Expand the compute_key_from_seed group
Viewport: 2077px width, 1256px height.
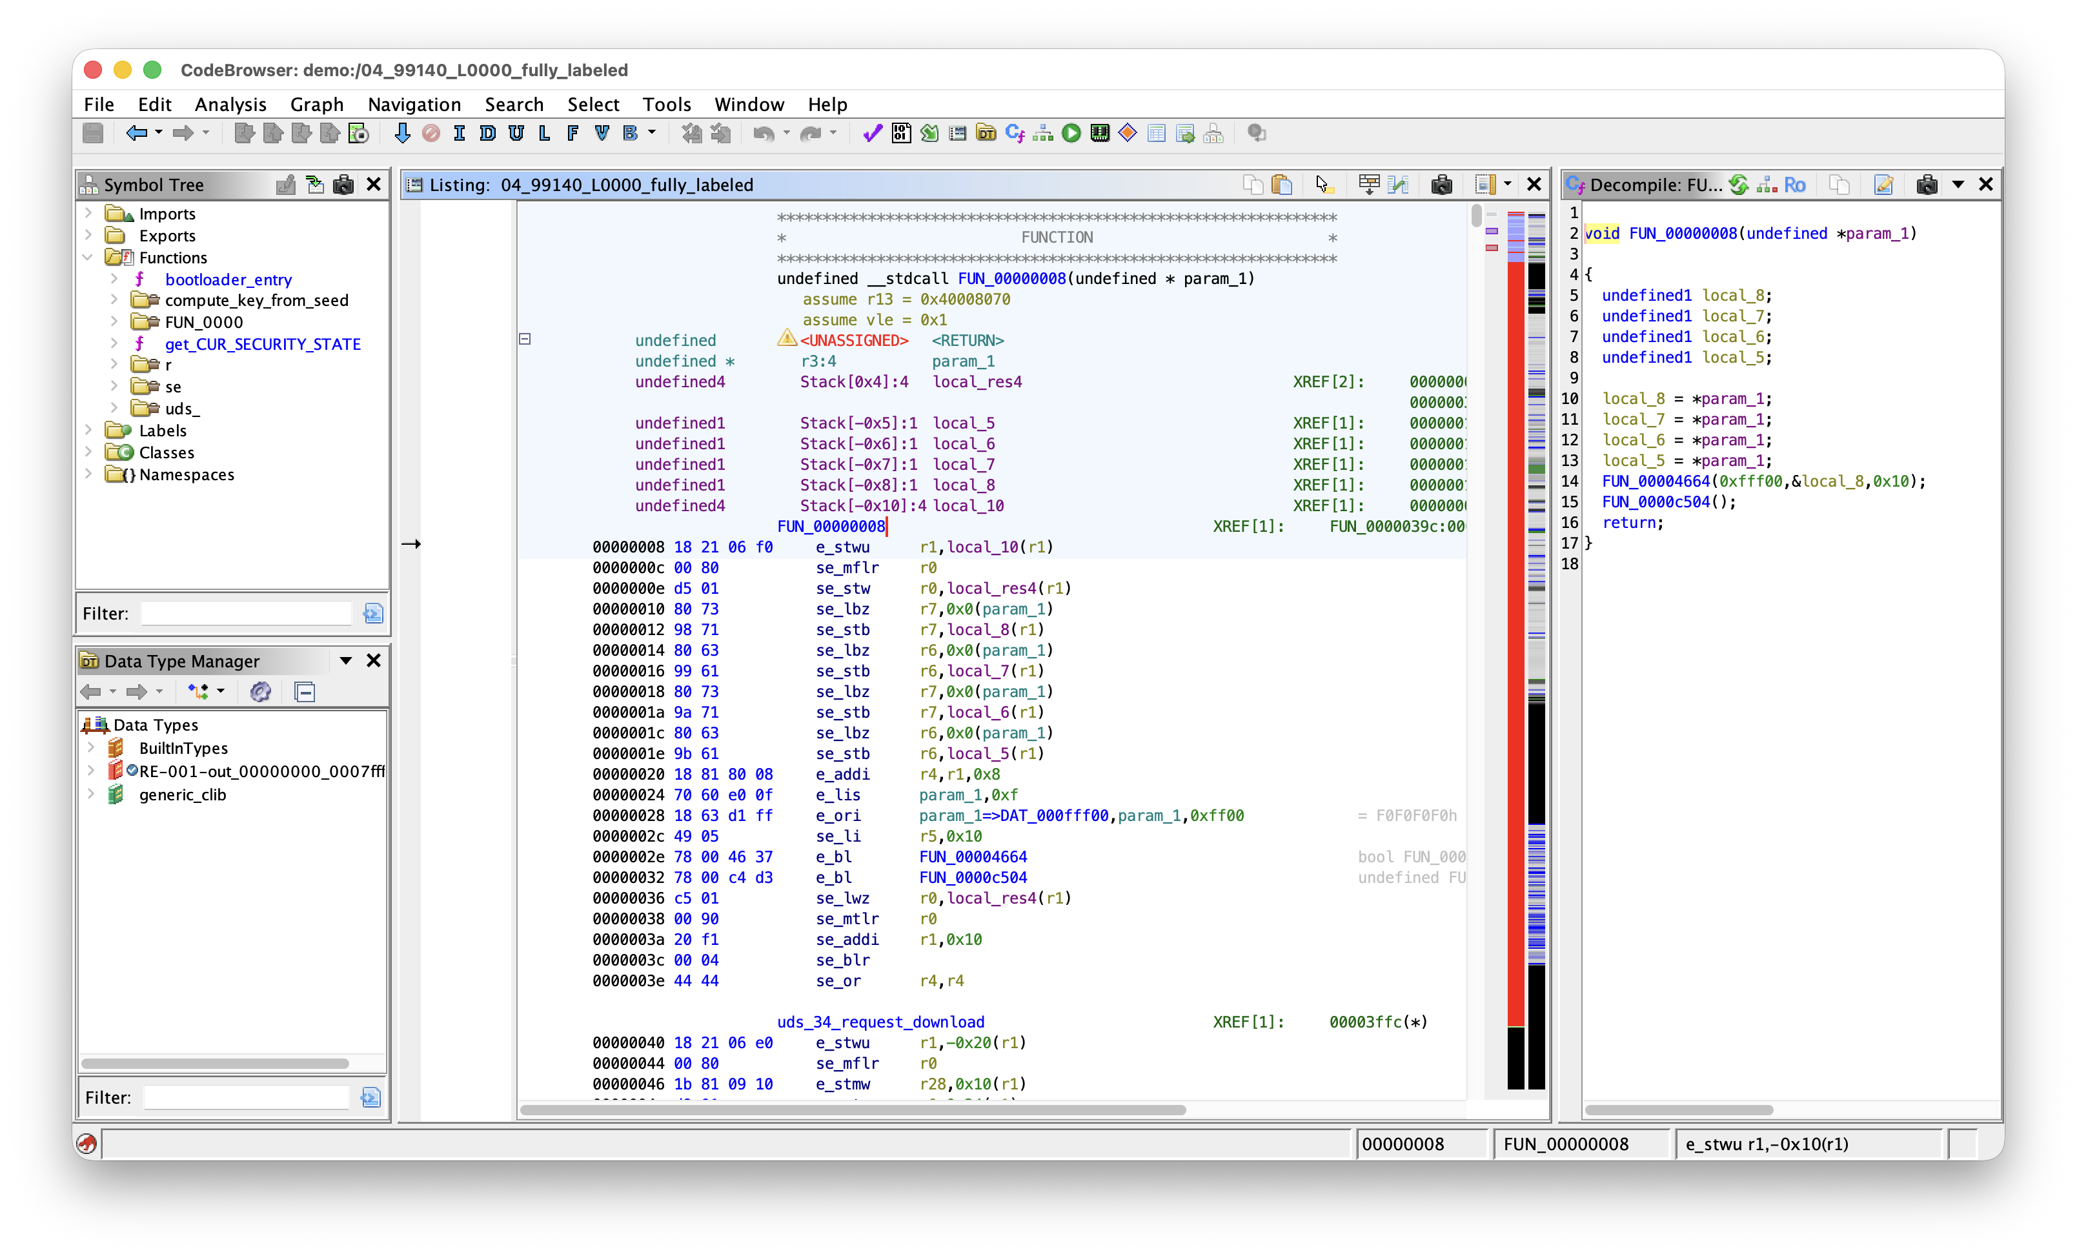click(x=114, y=300)
